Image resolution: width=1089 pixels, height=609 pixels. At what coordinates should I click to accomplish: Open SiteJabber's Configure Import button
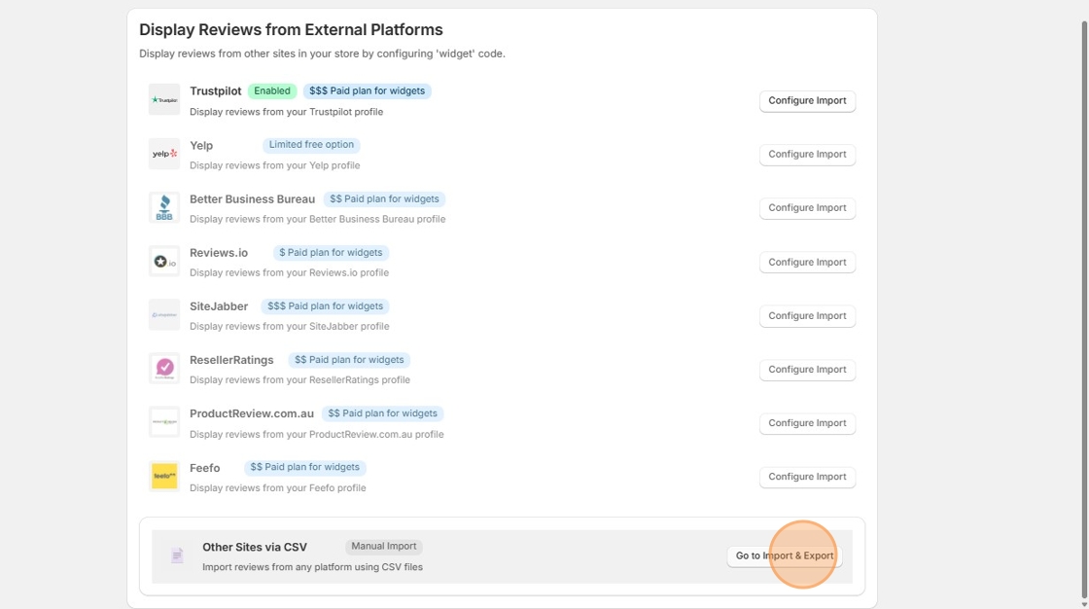pyautogui.click(x=807, y=315)
